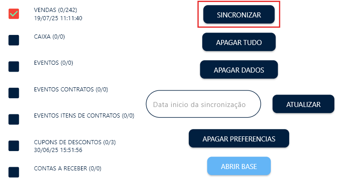Open the database with ABRIR BASE
339x186 pixels.
click(239, 166)
